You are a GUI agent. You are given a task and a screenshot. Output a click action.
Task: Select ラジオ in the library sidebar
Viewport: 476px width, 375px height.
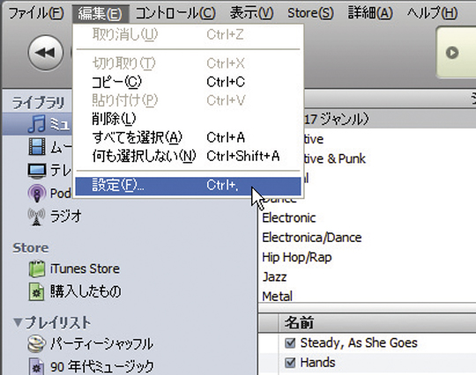66,217
